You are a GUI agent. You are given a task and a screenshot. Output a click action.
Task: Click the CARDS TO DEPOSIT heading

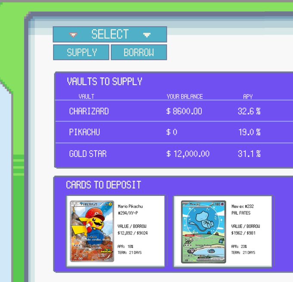[103, 185]
